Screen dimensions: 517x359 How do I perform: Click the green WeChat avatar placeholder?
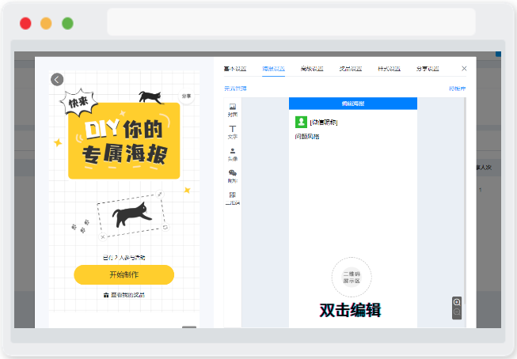(301, 122)
